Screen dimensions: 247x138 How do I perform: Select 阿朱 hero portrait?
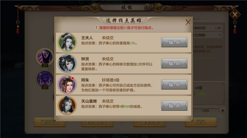(x=67, y=85)
